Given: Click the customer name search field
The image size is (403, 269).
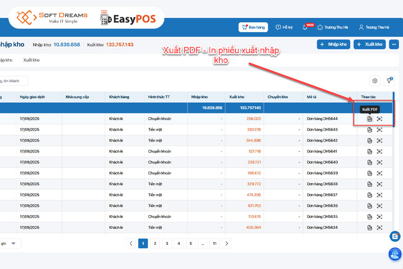Looking at the screenshot, I should (13, 81).
